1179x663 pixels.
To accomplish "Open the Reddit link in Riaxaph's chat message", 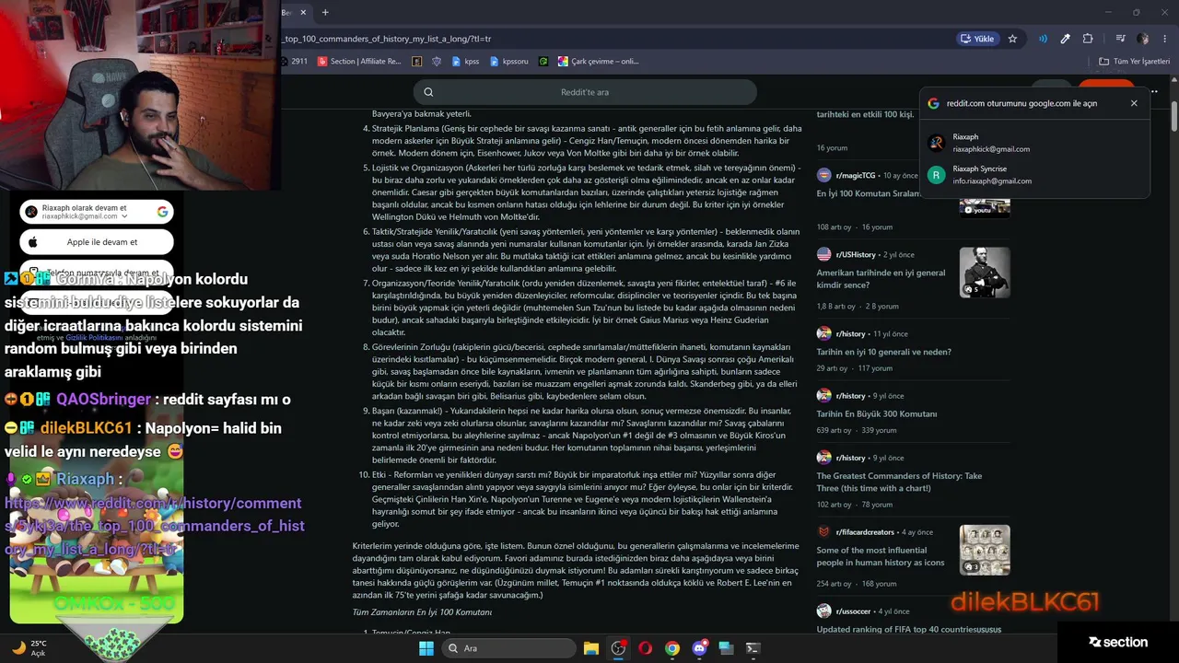I will pos(155,526).
